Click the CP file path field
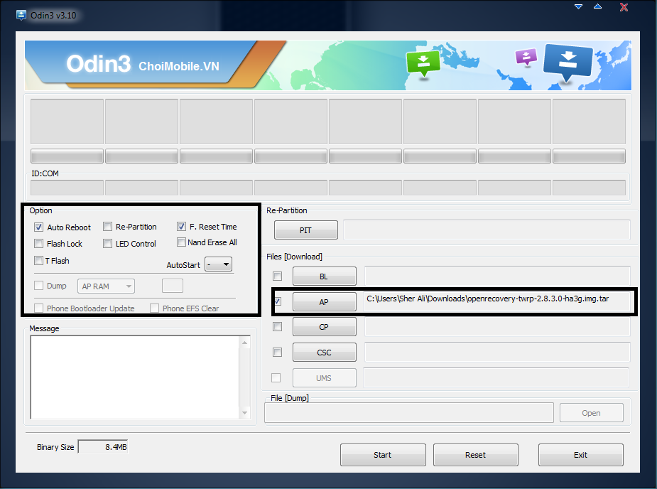The width and height of the screenshot is (657, 489). (497, 326)
